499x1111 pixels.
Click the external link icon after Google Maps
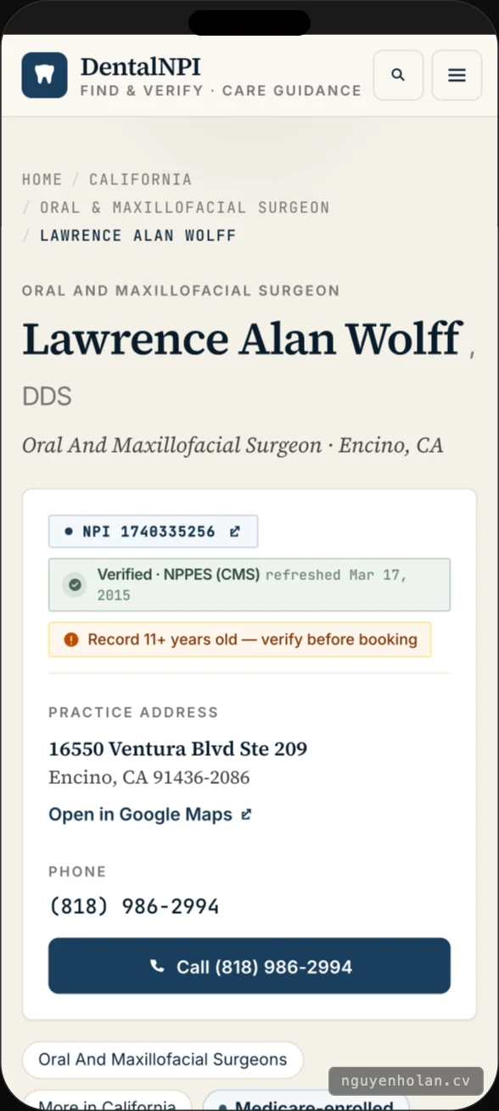coord(246,815)
